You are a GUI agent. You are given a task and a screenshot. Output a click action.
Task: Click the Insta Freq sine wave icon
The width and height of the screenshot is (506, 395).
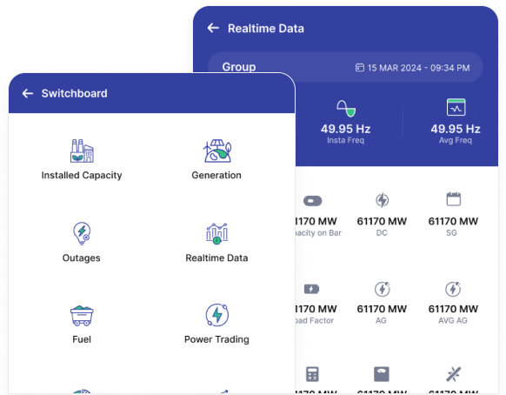coord(346,108)
